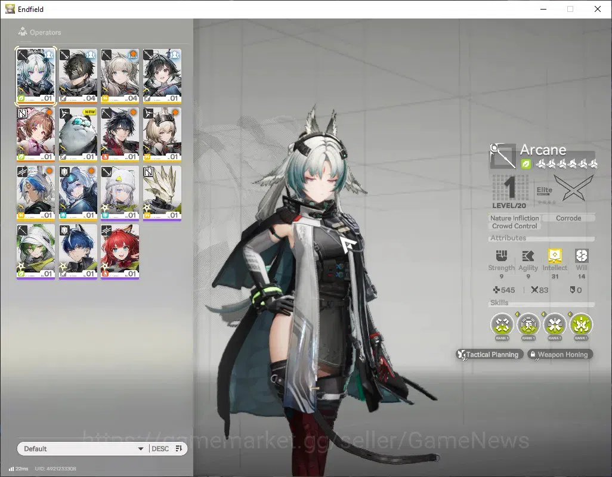Select the masked black-haired operator card
This screenshot has height=477, width=612.
click(x=78, y=76)
